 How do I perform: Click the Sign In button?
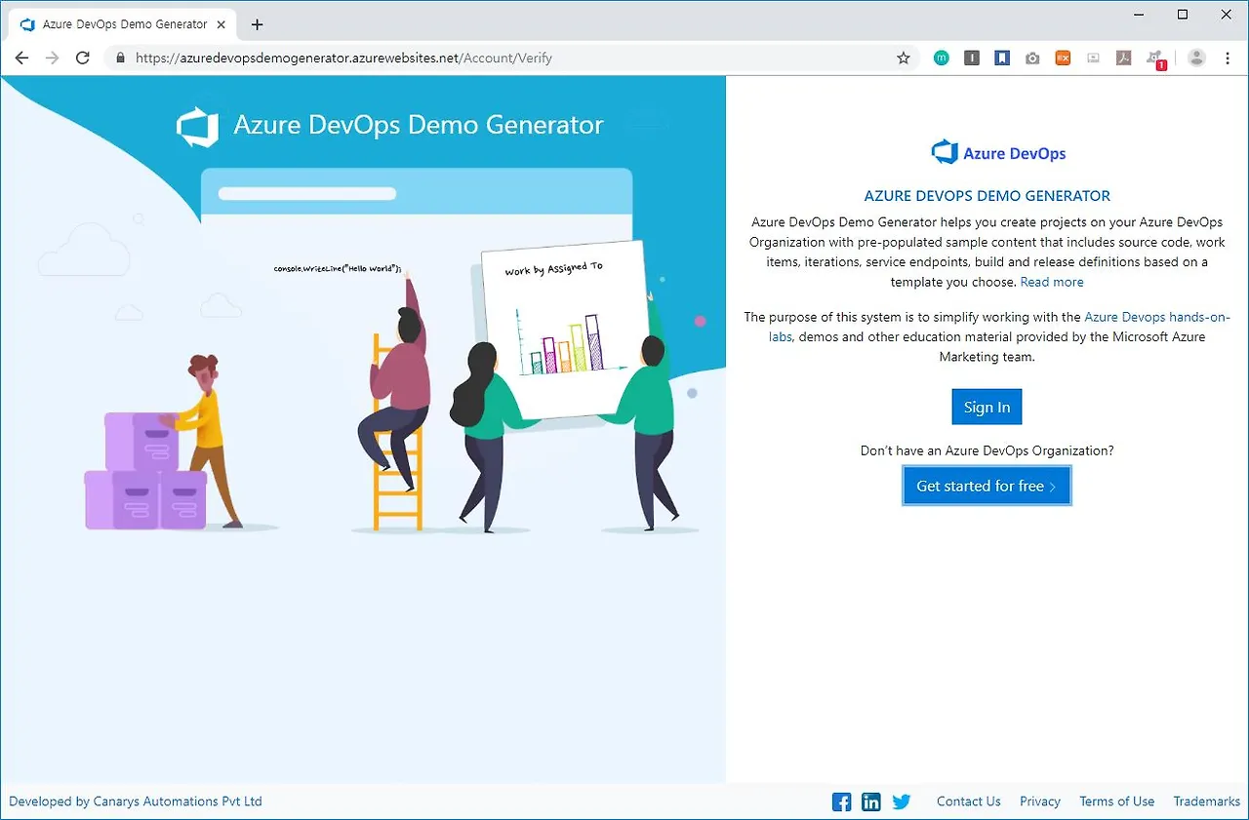[x=987, y=407]
